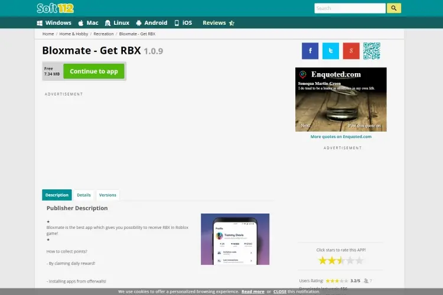This screenshot has width=443, height=295.
Task: Click Read more in cookie notice
Action: (x=253, y=291)
